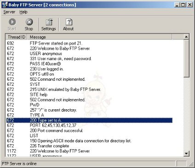
Task: Click the Message column header
Action: pos(99,37)
